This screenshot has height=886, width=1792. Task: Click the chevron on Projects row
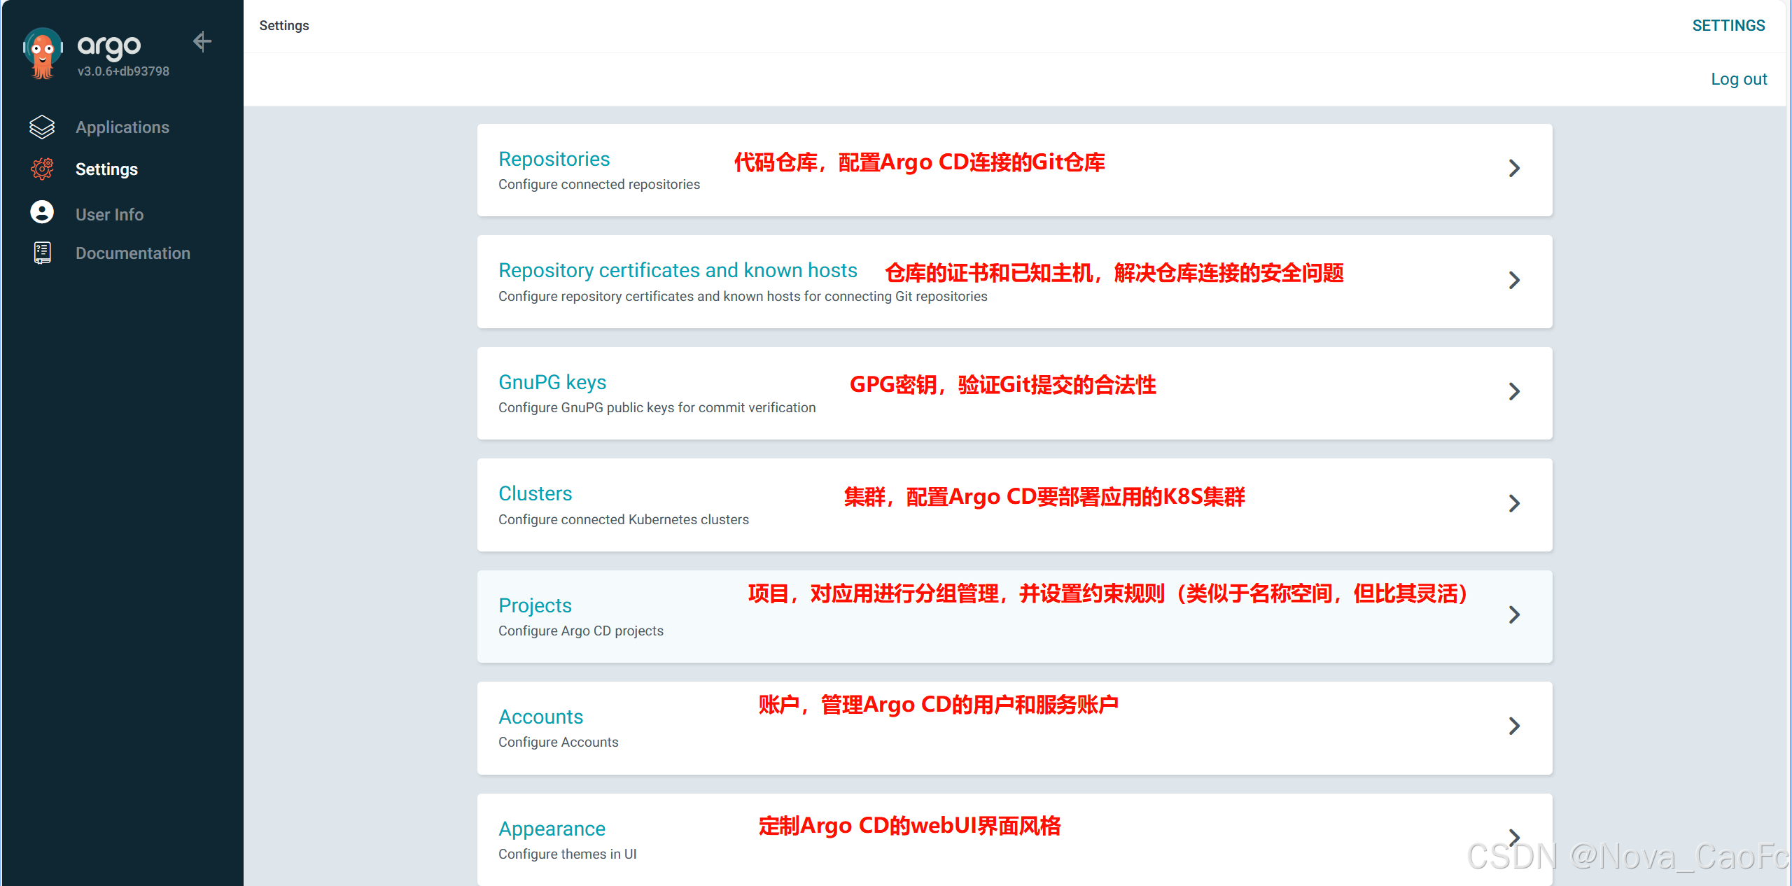click(x=1514, y=614)
